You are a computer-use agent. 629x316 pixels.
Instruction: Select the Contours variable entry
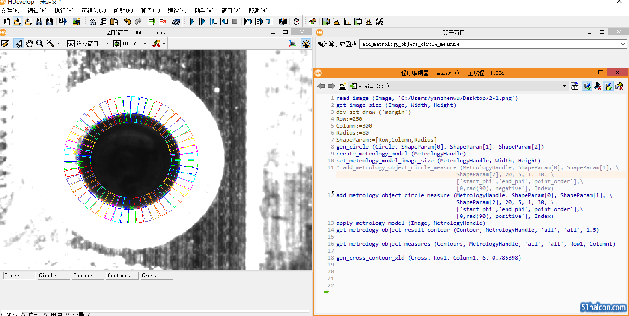(122, 276)
